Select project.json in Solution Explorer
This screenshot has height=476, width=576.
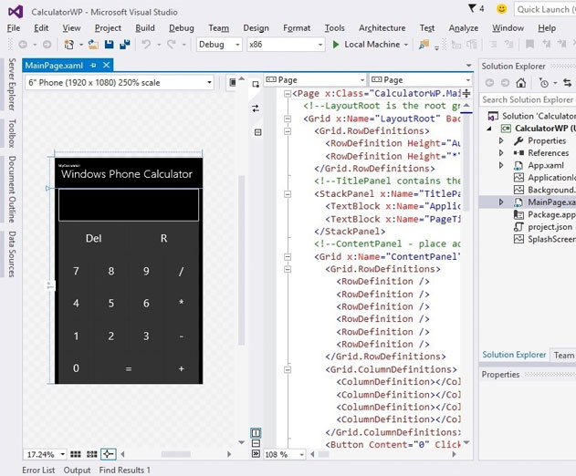tap(550, 227)
